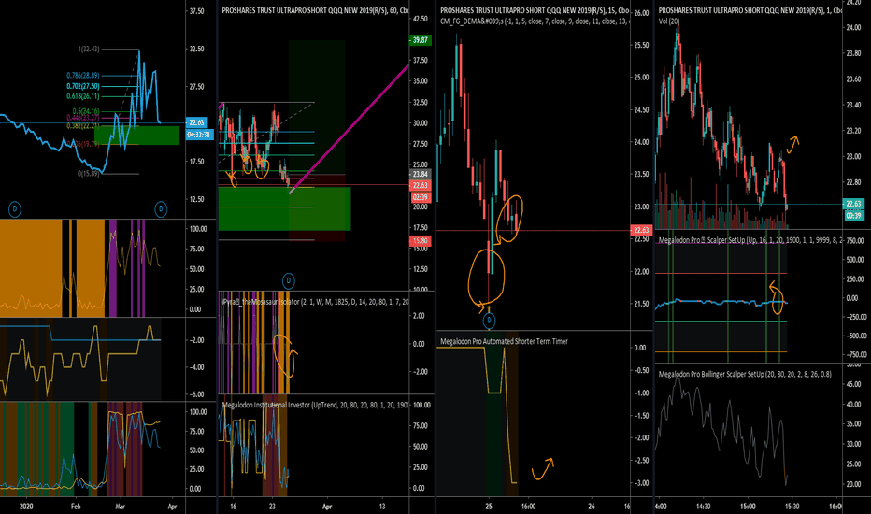Select the 1-minute chart symbol title
Image resolution: width=871 pixels, height=514 pixels.
point(750,10)
